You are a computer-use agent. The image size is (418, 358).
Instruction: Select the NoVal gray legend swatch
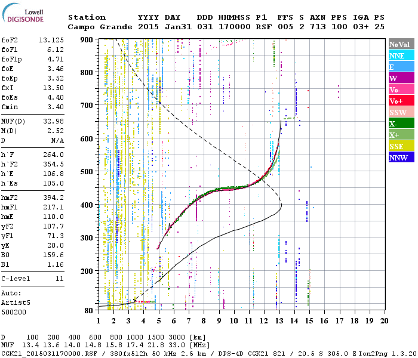coord(401,44)
